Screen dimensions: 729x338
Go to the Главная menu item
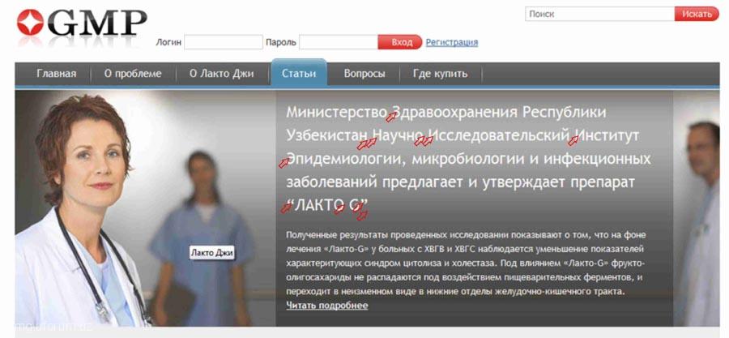56,74
